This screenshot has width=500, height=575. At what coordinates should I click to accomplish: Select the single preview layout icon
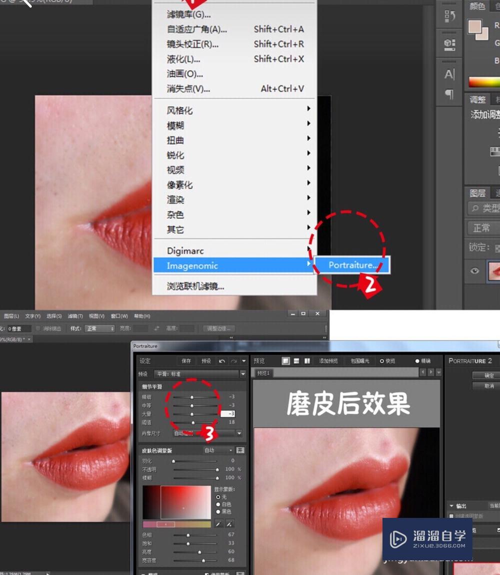pos(286,360)
